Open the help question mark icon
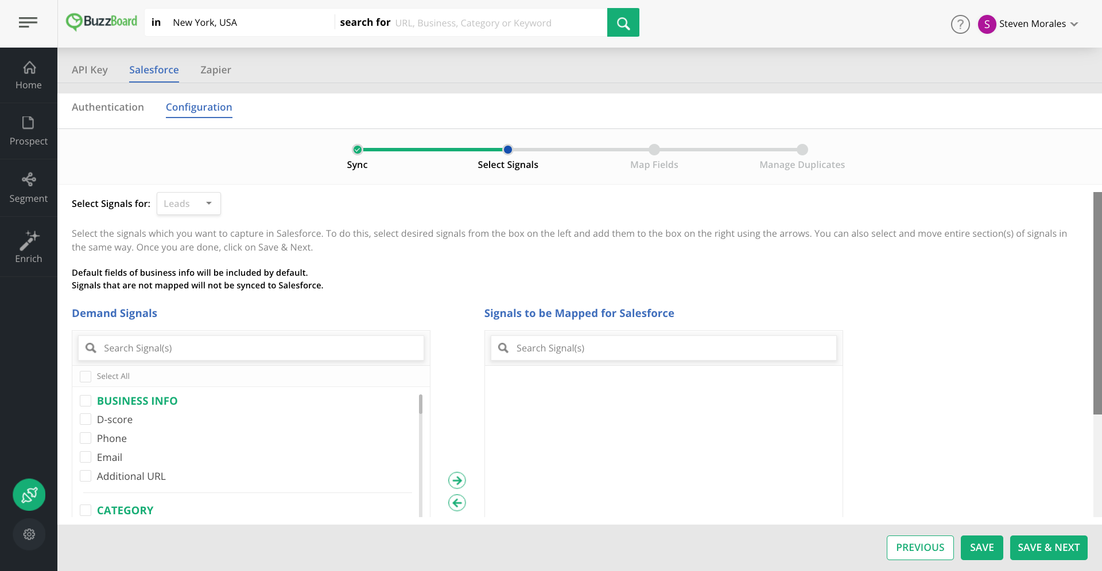Viewport: 1102px width, 571px height. (960, 24)
